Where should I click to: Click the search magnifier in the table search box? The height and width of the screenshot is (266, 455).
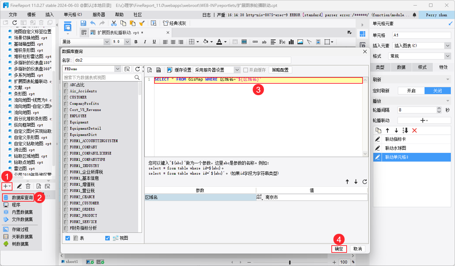(137, 77)
